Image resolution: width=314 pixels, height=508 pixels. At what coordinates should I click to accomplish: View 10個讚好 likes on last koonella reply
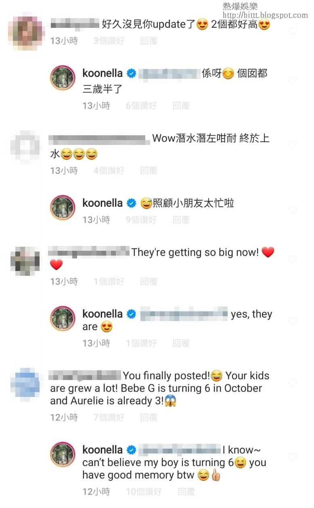(144, 491)
